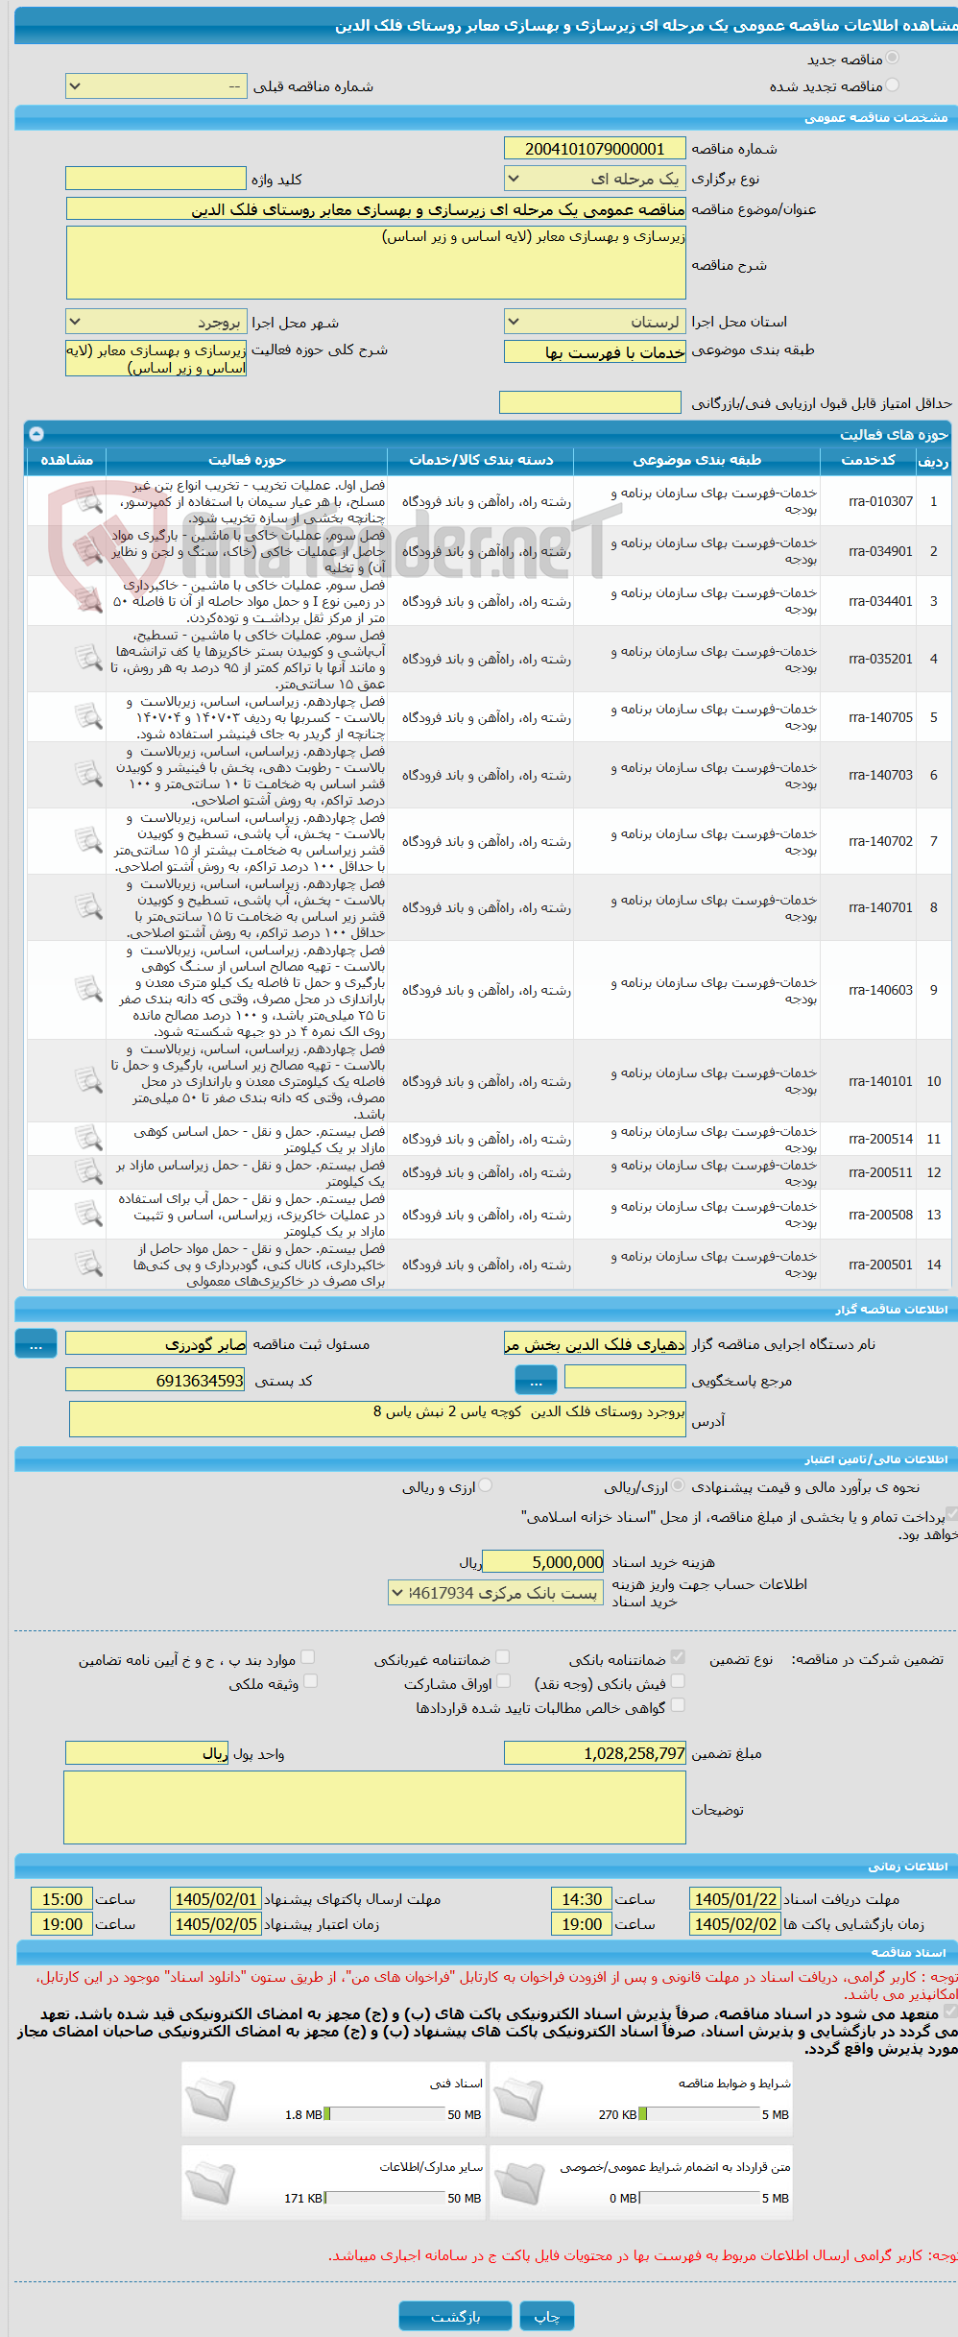Select ارزی و ریالی estimate option
This screenshot has height=2337, width=958.
coord(486,1486)
